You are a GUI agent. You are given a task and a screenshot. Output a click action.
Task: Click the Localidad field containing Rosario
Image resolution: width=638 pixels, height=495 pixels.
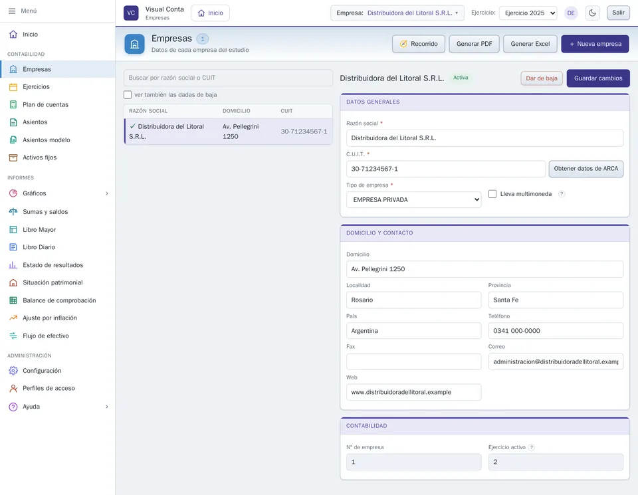(413, 300)
